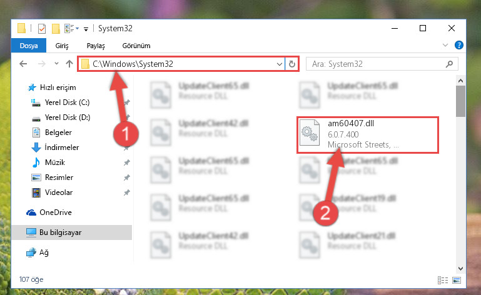Expand the ribbon with chevron
The height and width of the screenshot is (295, 481).
pos(445,45)
